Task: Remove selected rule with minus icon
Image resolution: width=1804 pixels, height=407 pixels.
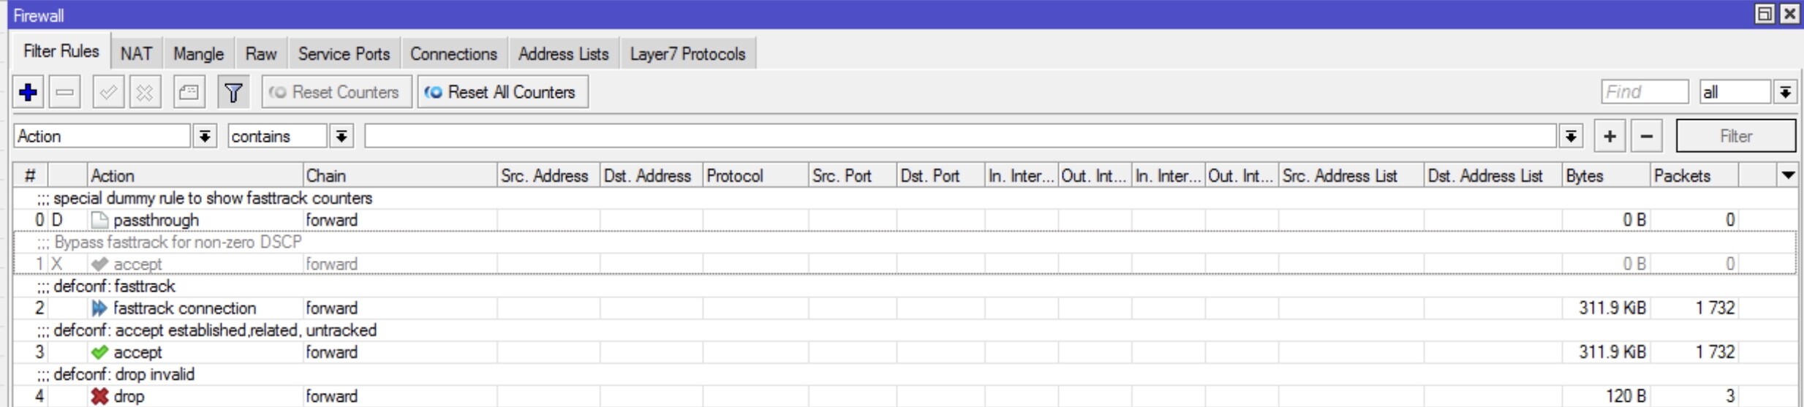Action: click(65, 92)
